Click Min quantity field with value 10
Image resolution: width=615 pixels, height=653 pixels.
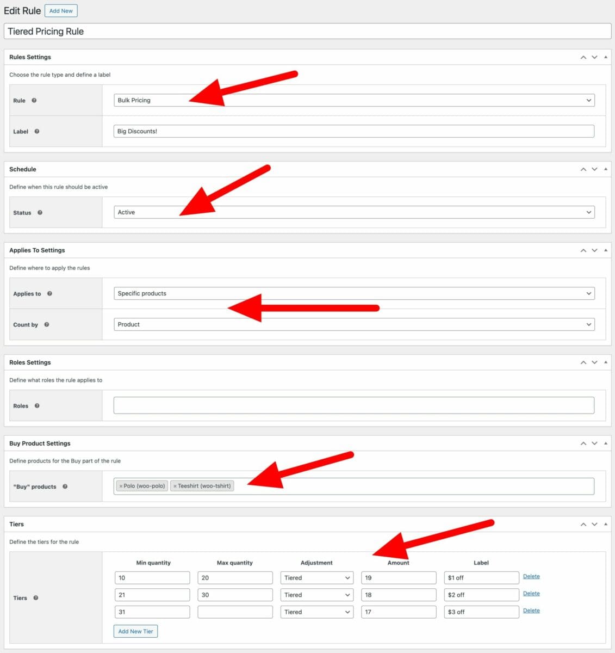(x=152, y=578)
